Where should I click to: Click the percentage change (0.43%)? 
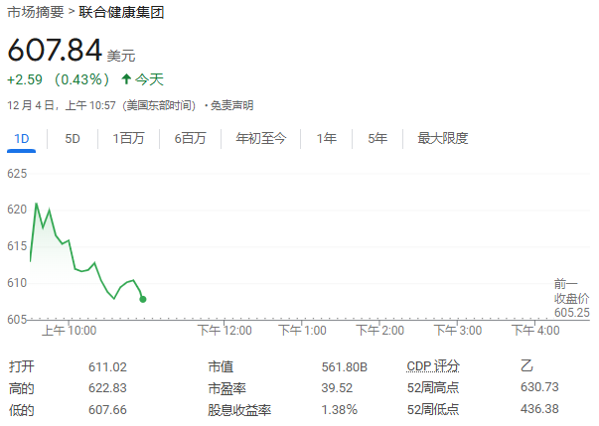pos(81,79)
